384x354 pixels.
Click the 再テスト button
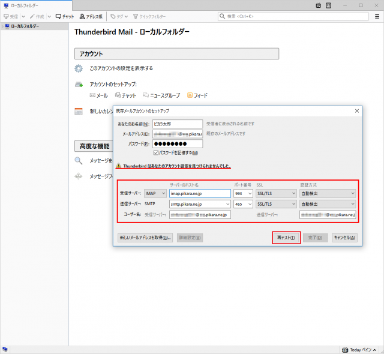[x=286, y=238]
